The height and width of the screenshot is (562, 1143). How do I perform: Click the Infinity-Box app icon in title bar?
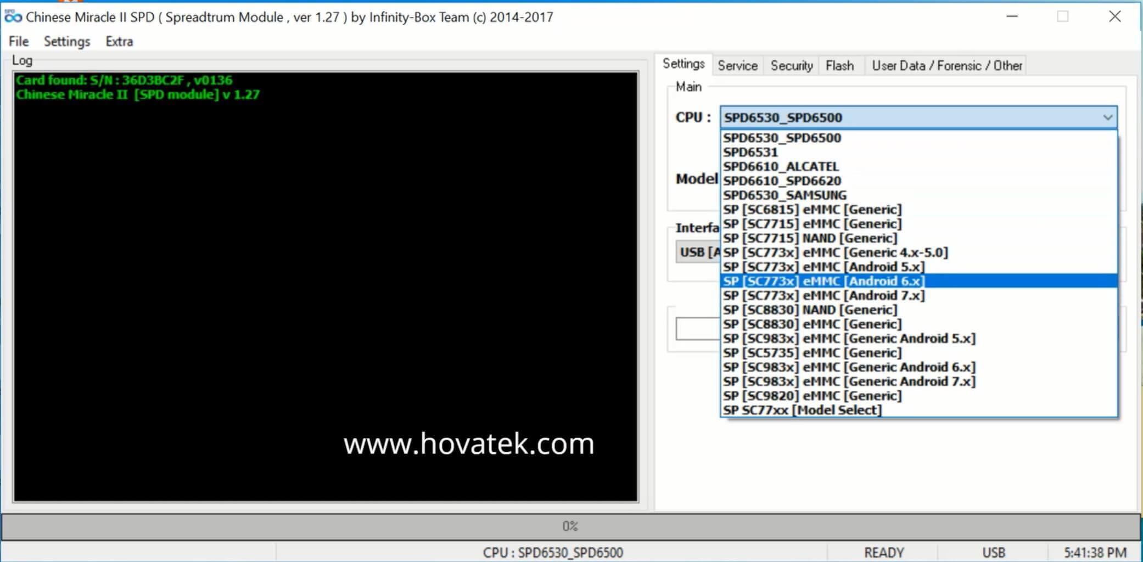click(13, 16)
